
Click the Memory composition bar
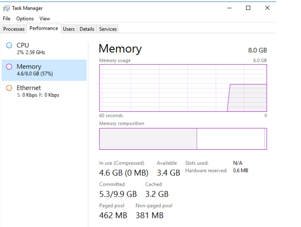point(183,139)
